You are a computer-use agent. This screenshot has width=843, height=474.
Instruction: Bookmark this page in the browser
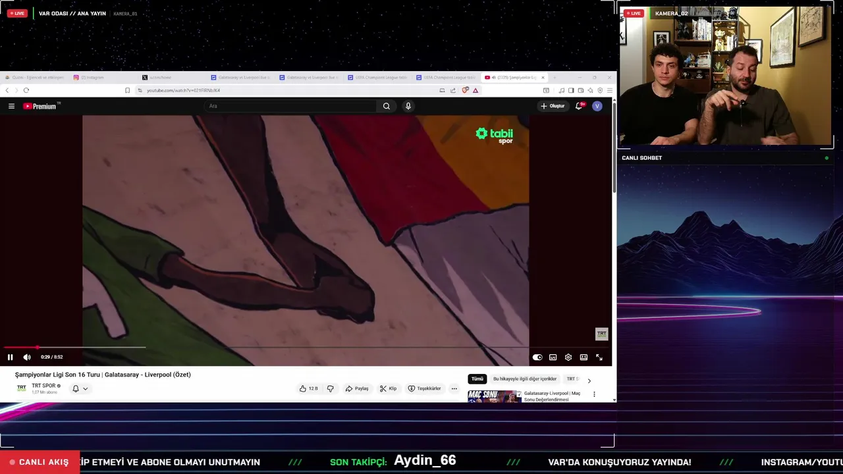click(127, 90)
